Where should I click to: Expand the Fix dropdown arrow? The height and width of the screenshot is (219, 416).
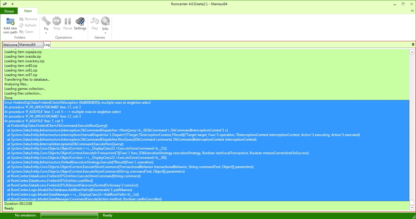tap(46, 33)
